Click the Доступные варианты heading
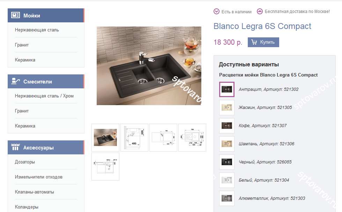 [249, 65]
